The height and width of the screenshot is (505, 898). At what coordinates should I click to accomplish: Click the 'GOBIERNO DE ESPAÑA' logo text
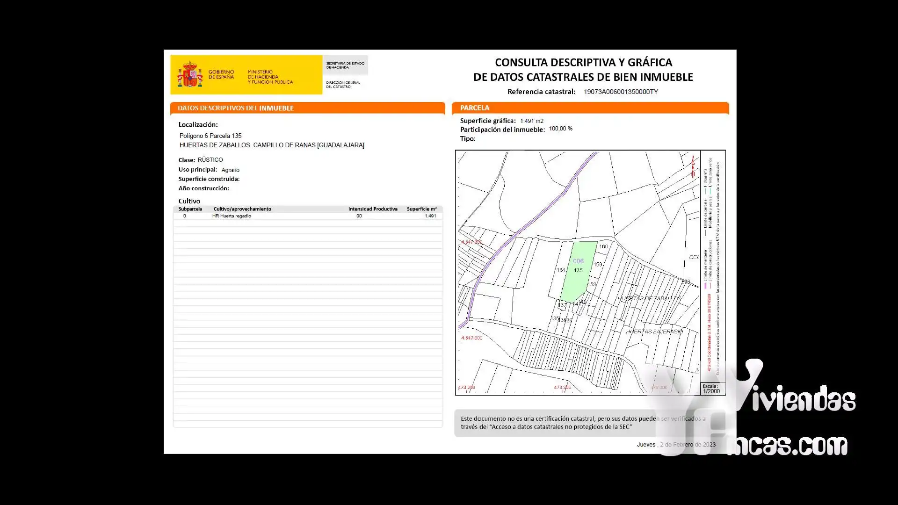tap(221, 75)
